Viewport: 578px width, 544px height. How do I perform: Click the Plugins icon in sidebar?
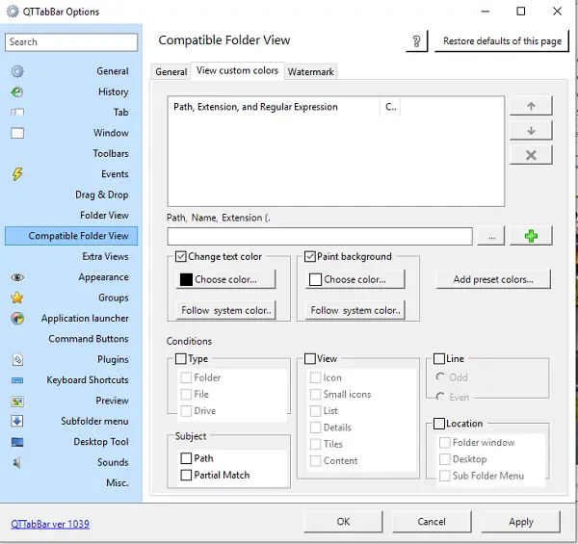click(x=17, y=359)
